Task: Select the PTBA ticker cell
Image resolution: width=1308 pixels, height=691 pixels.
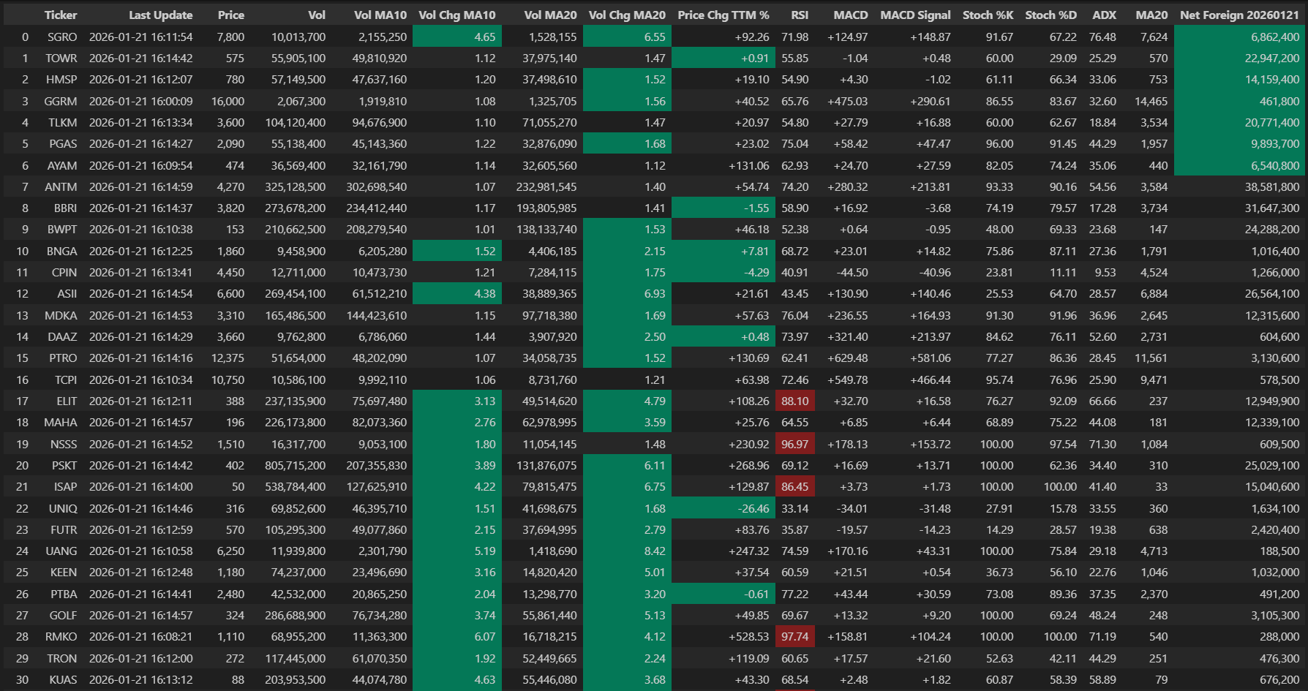Action: tap(63, 594)
